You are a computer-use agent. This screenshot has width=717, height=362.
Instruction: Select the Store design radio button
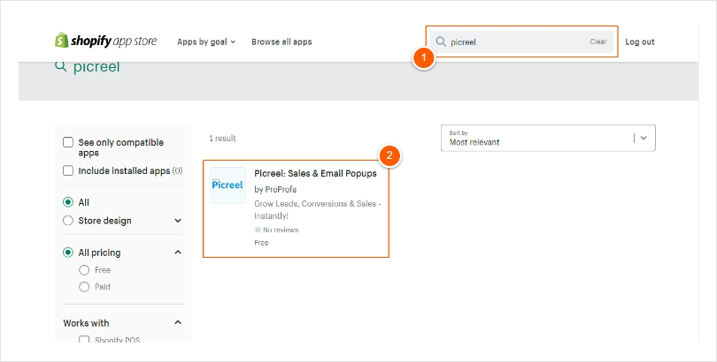pyautogui.click(x=68, y=221)
